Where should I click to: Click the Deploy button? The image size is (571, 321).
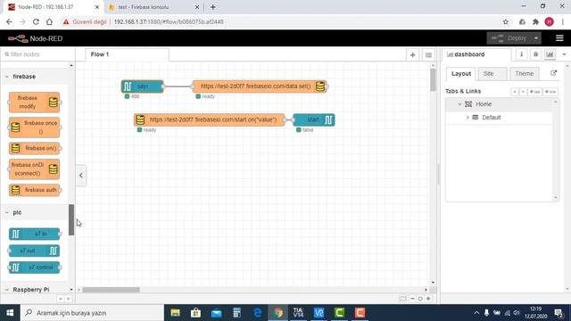point(509,38)
